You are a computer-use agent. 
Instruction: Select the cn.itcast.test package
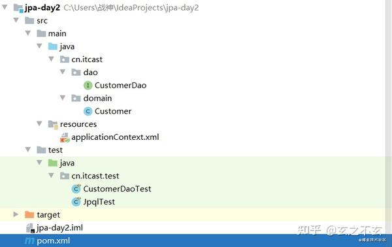95,176
